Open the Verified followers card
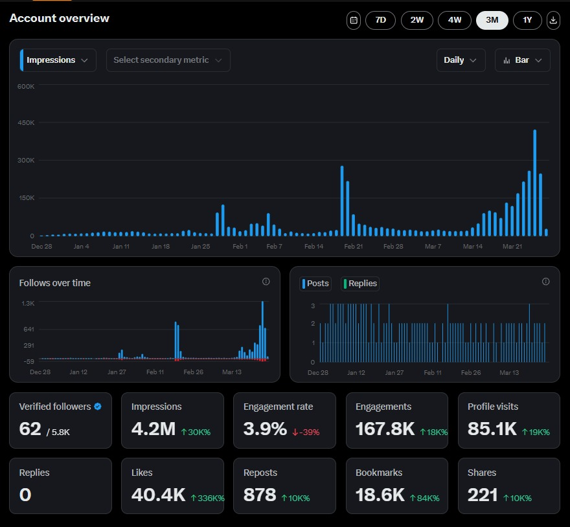570x527 pixels. (60, 420)
